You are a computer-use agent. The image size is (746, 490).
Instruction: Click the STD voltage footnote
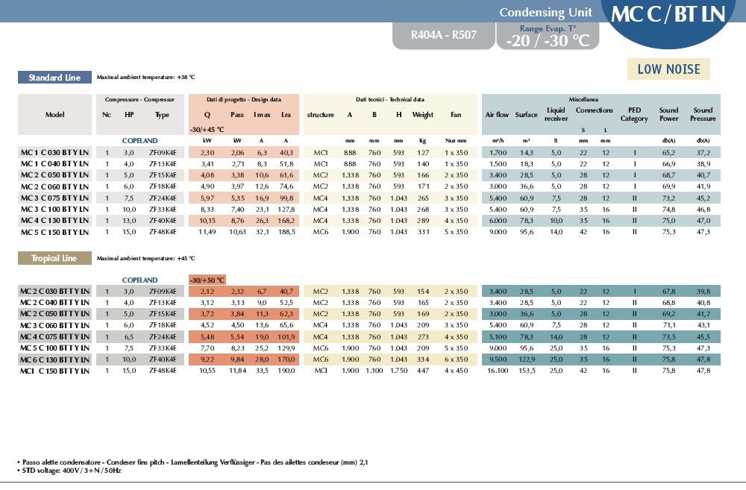point(70,471)
